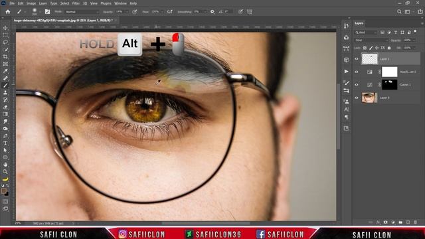Image resolution: width=425 pixels, height=239 pixels.
Task: Open the Filter menu
Action: (x=76, y=3)
